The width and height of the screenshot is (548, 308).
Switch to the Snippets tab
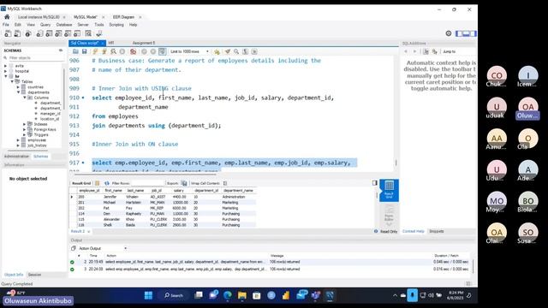(436, 231)
